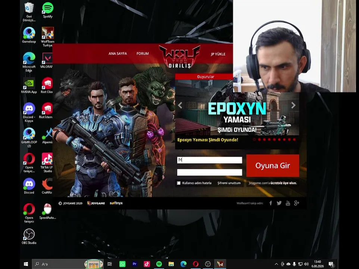The width and height of the screenshot is (359, 269).
Task: Select the CraftRise desktop icon
Action: coord(47,186)
